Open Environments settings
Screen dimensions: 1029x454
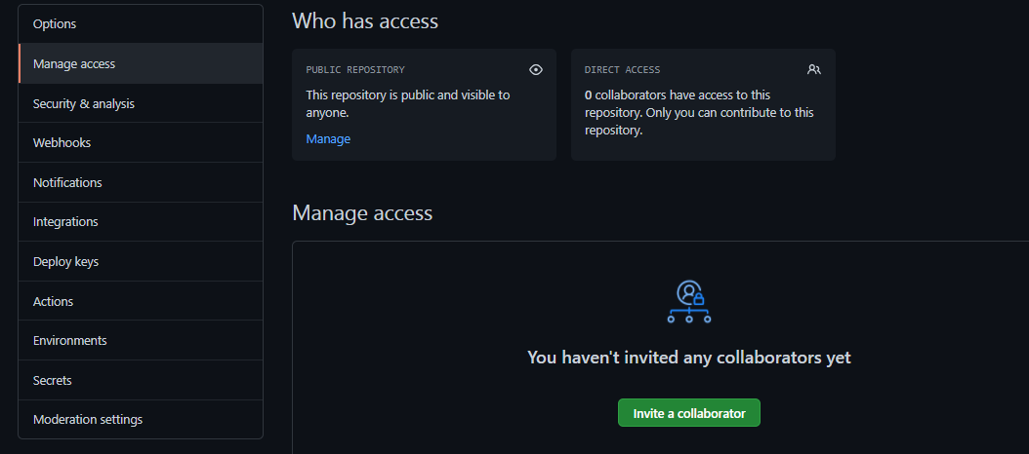click(x=141, y=341)
